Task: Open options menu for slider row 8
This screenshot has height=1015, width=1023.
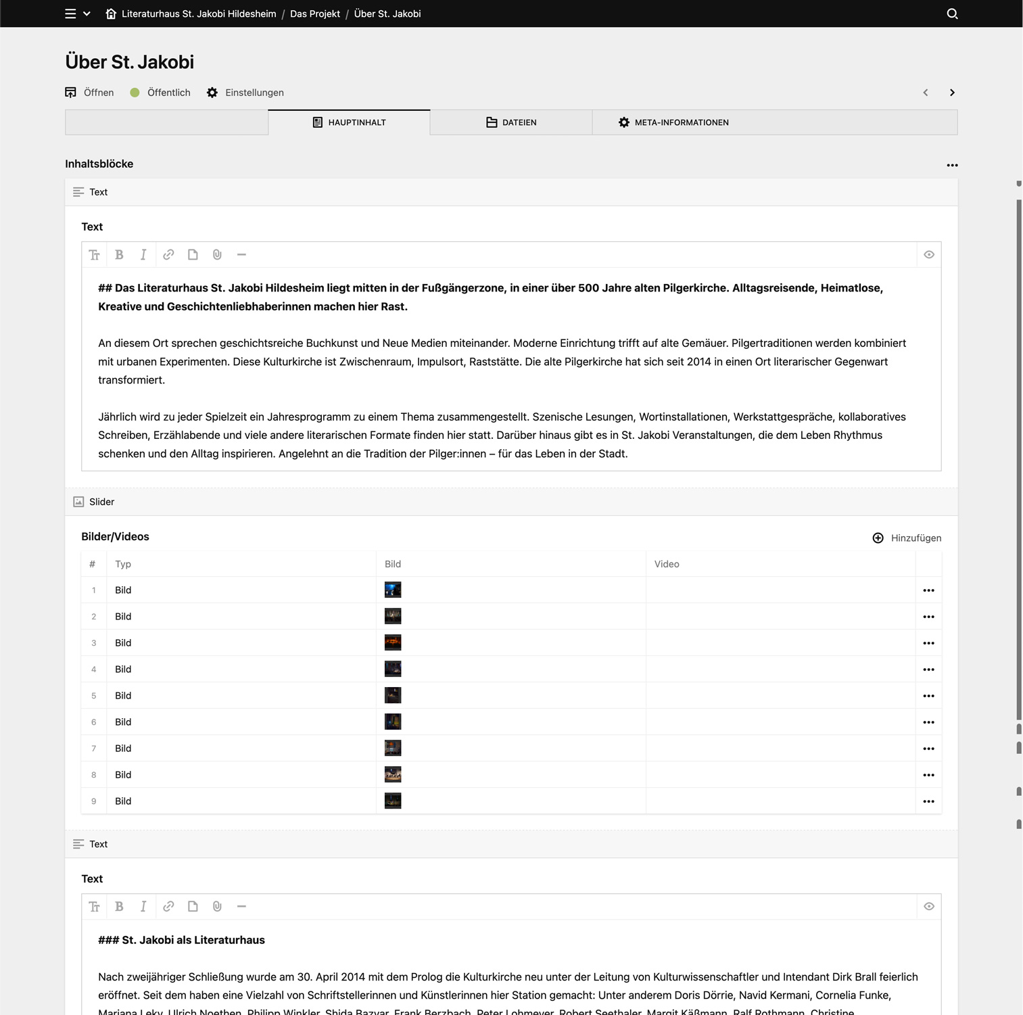Action: [928, 775]
